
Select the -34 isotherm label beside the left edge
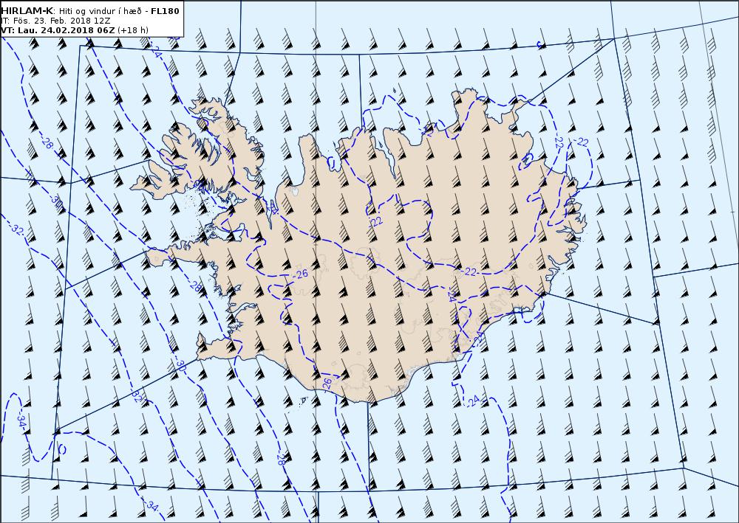[21, 420]
